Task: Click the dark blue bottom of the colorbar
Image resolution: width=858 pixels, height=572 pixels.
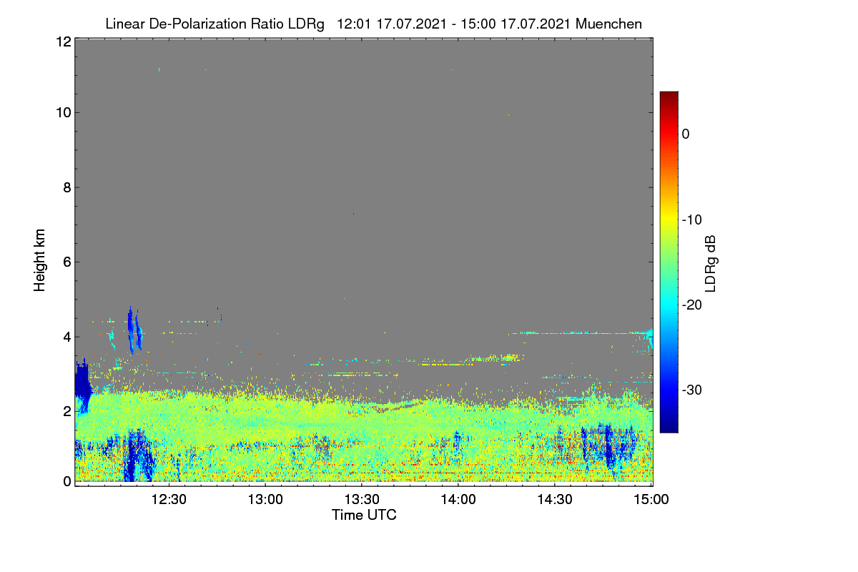Action: (669, 426)
